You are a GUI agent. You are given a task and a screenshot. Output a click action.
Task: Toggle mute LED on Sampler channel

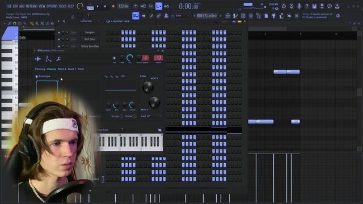pos(59,33)
